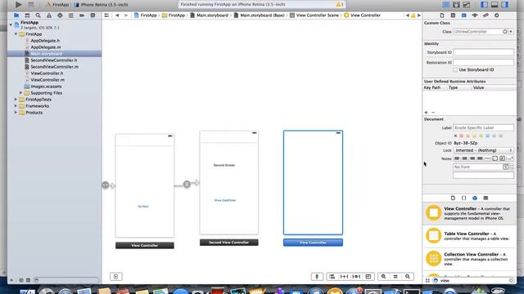The image size is (524, 294).
Task: Toggle the Navigator pane visibility
Action: [x=484, y=5]
